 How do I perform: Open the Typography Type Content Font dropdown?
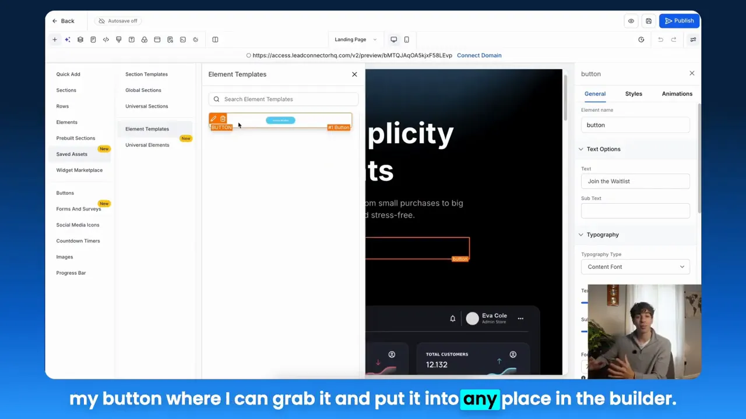point(635,267)
